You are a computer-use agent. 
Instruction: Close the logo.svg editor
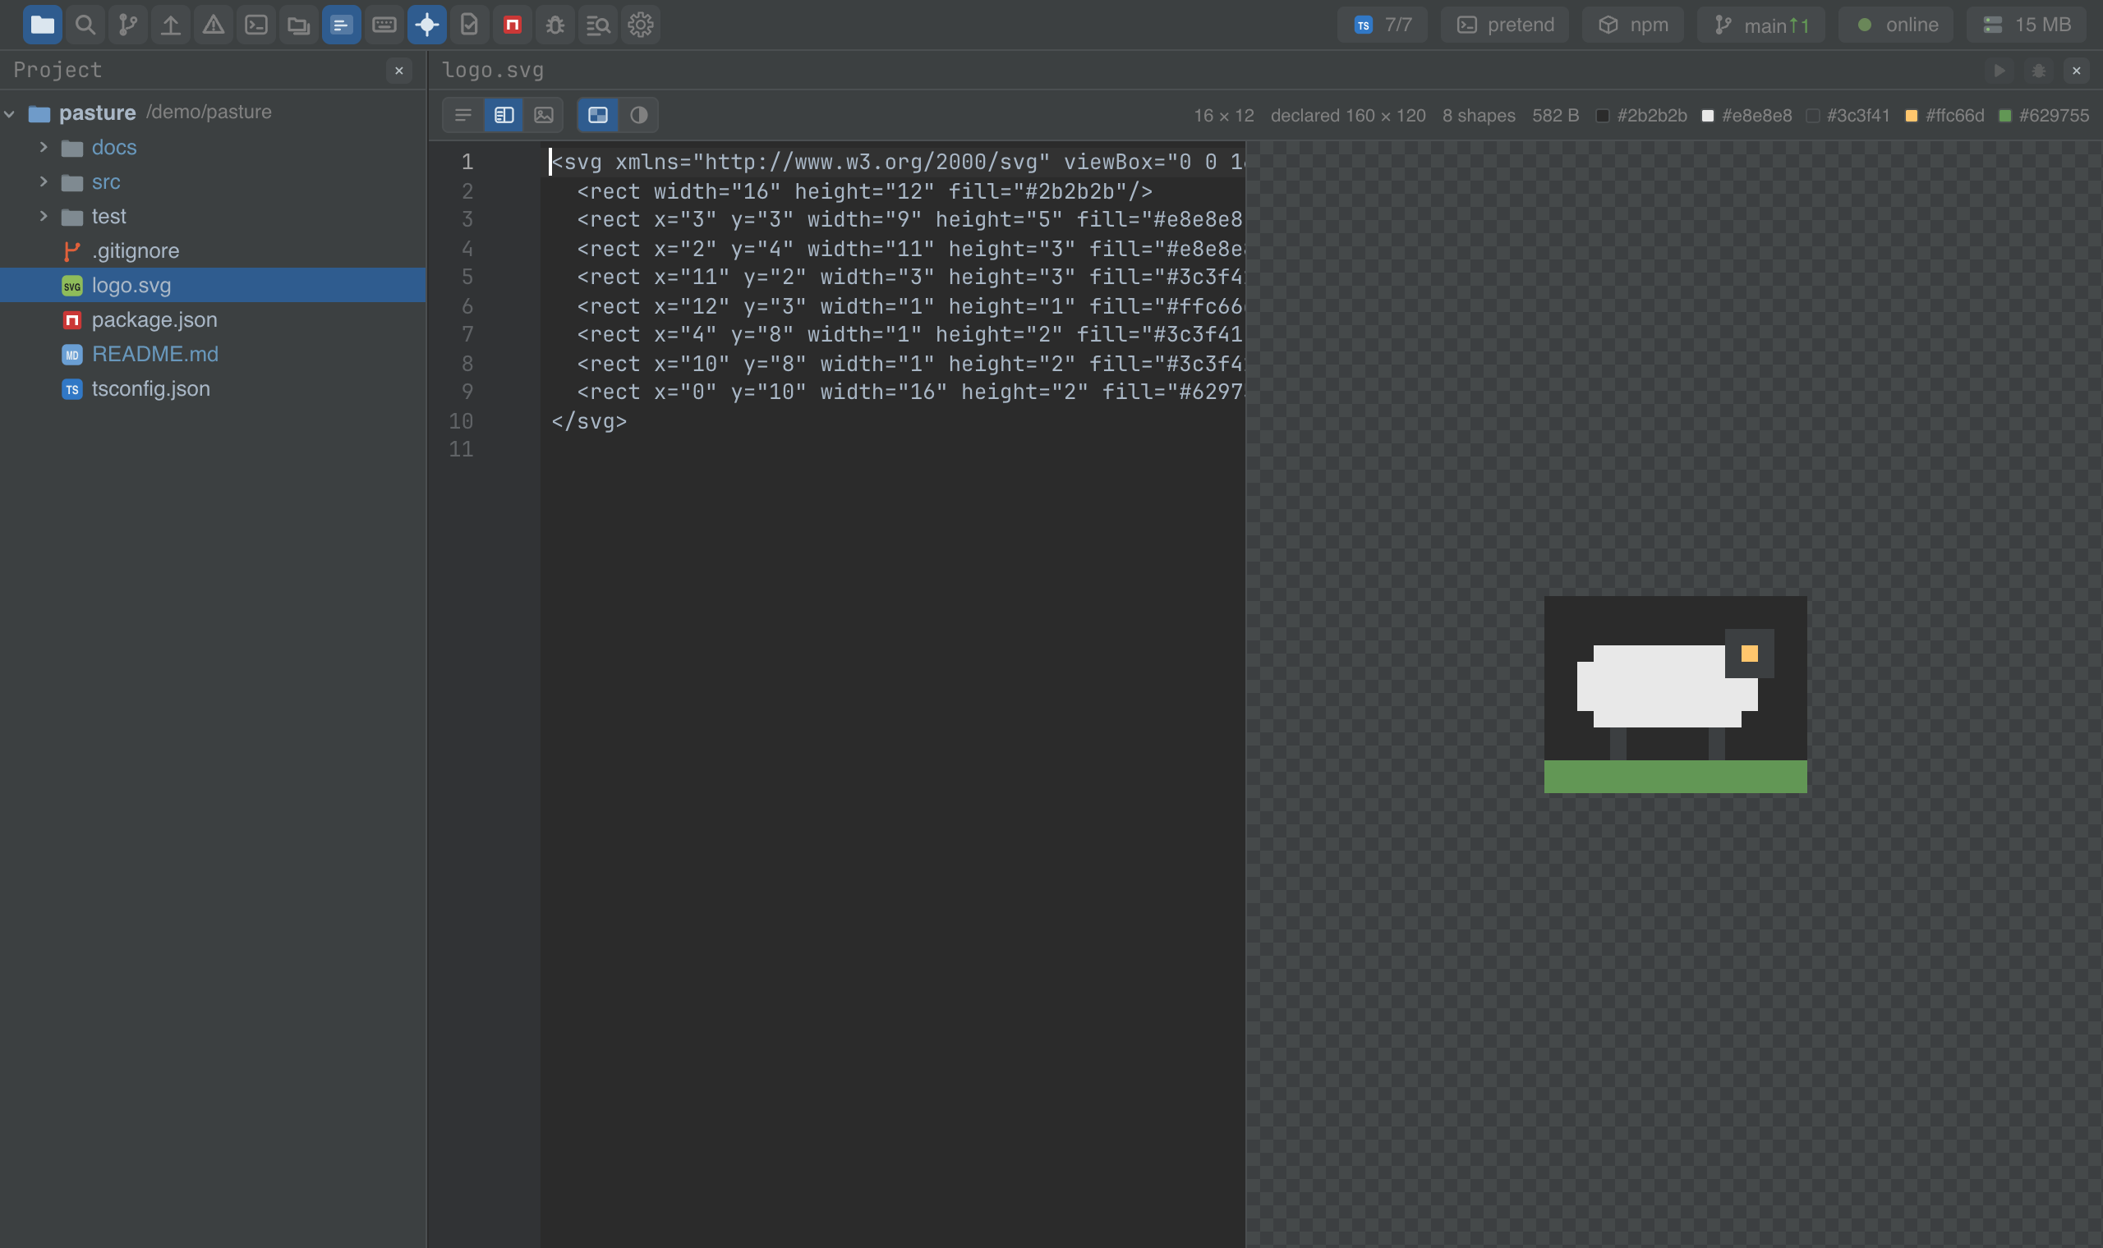point(2076,71)
